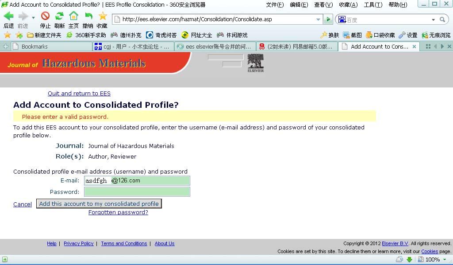The height and width of the screenshot is (265, 453).
Task: Open the navigation history dropdown arrow
Action: 33,18
